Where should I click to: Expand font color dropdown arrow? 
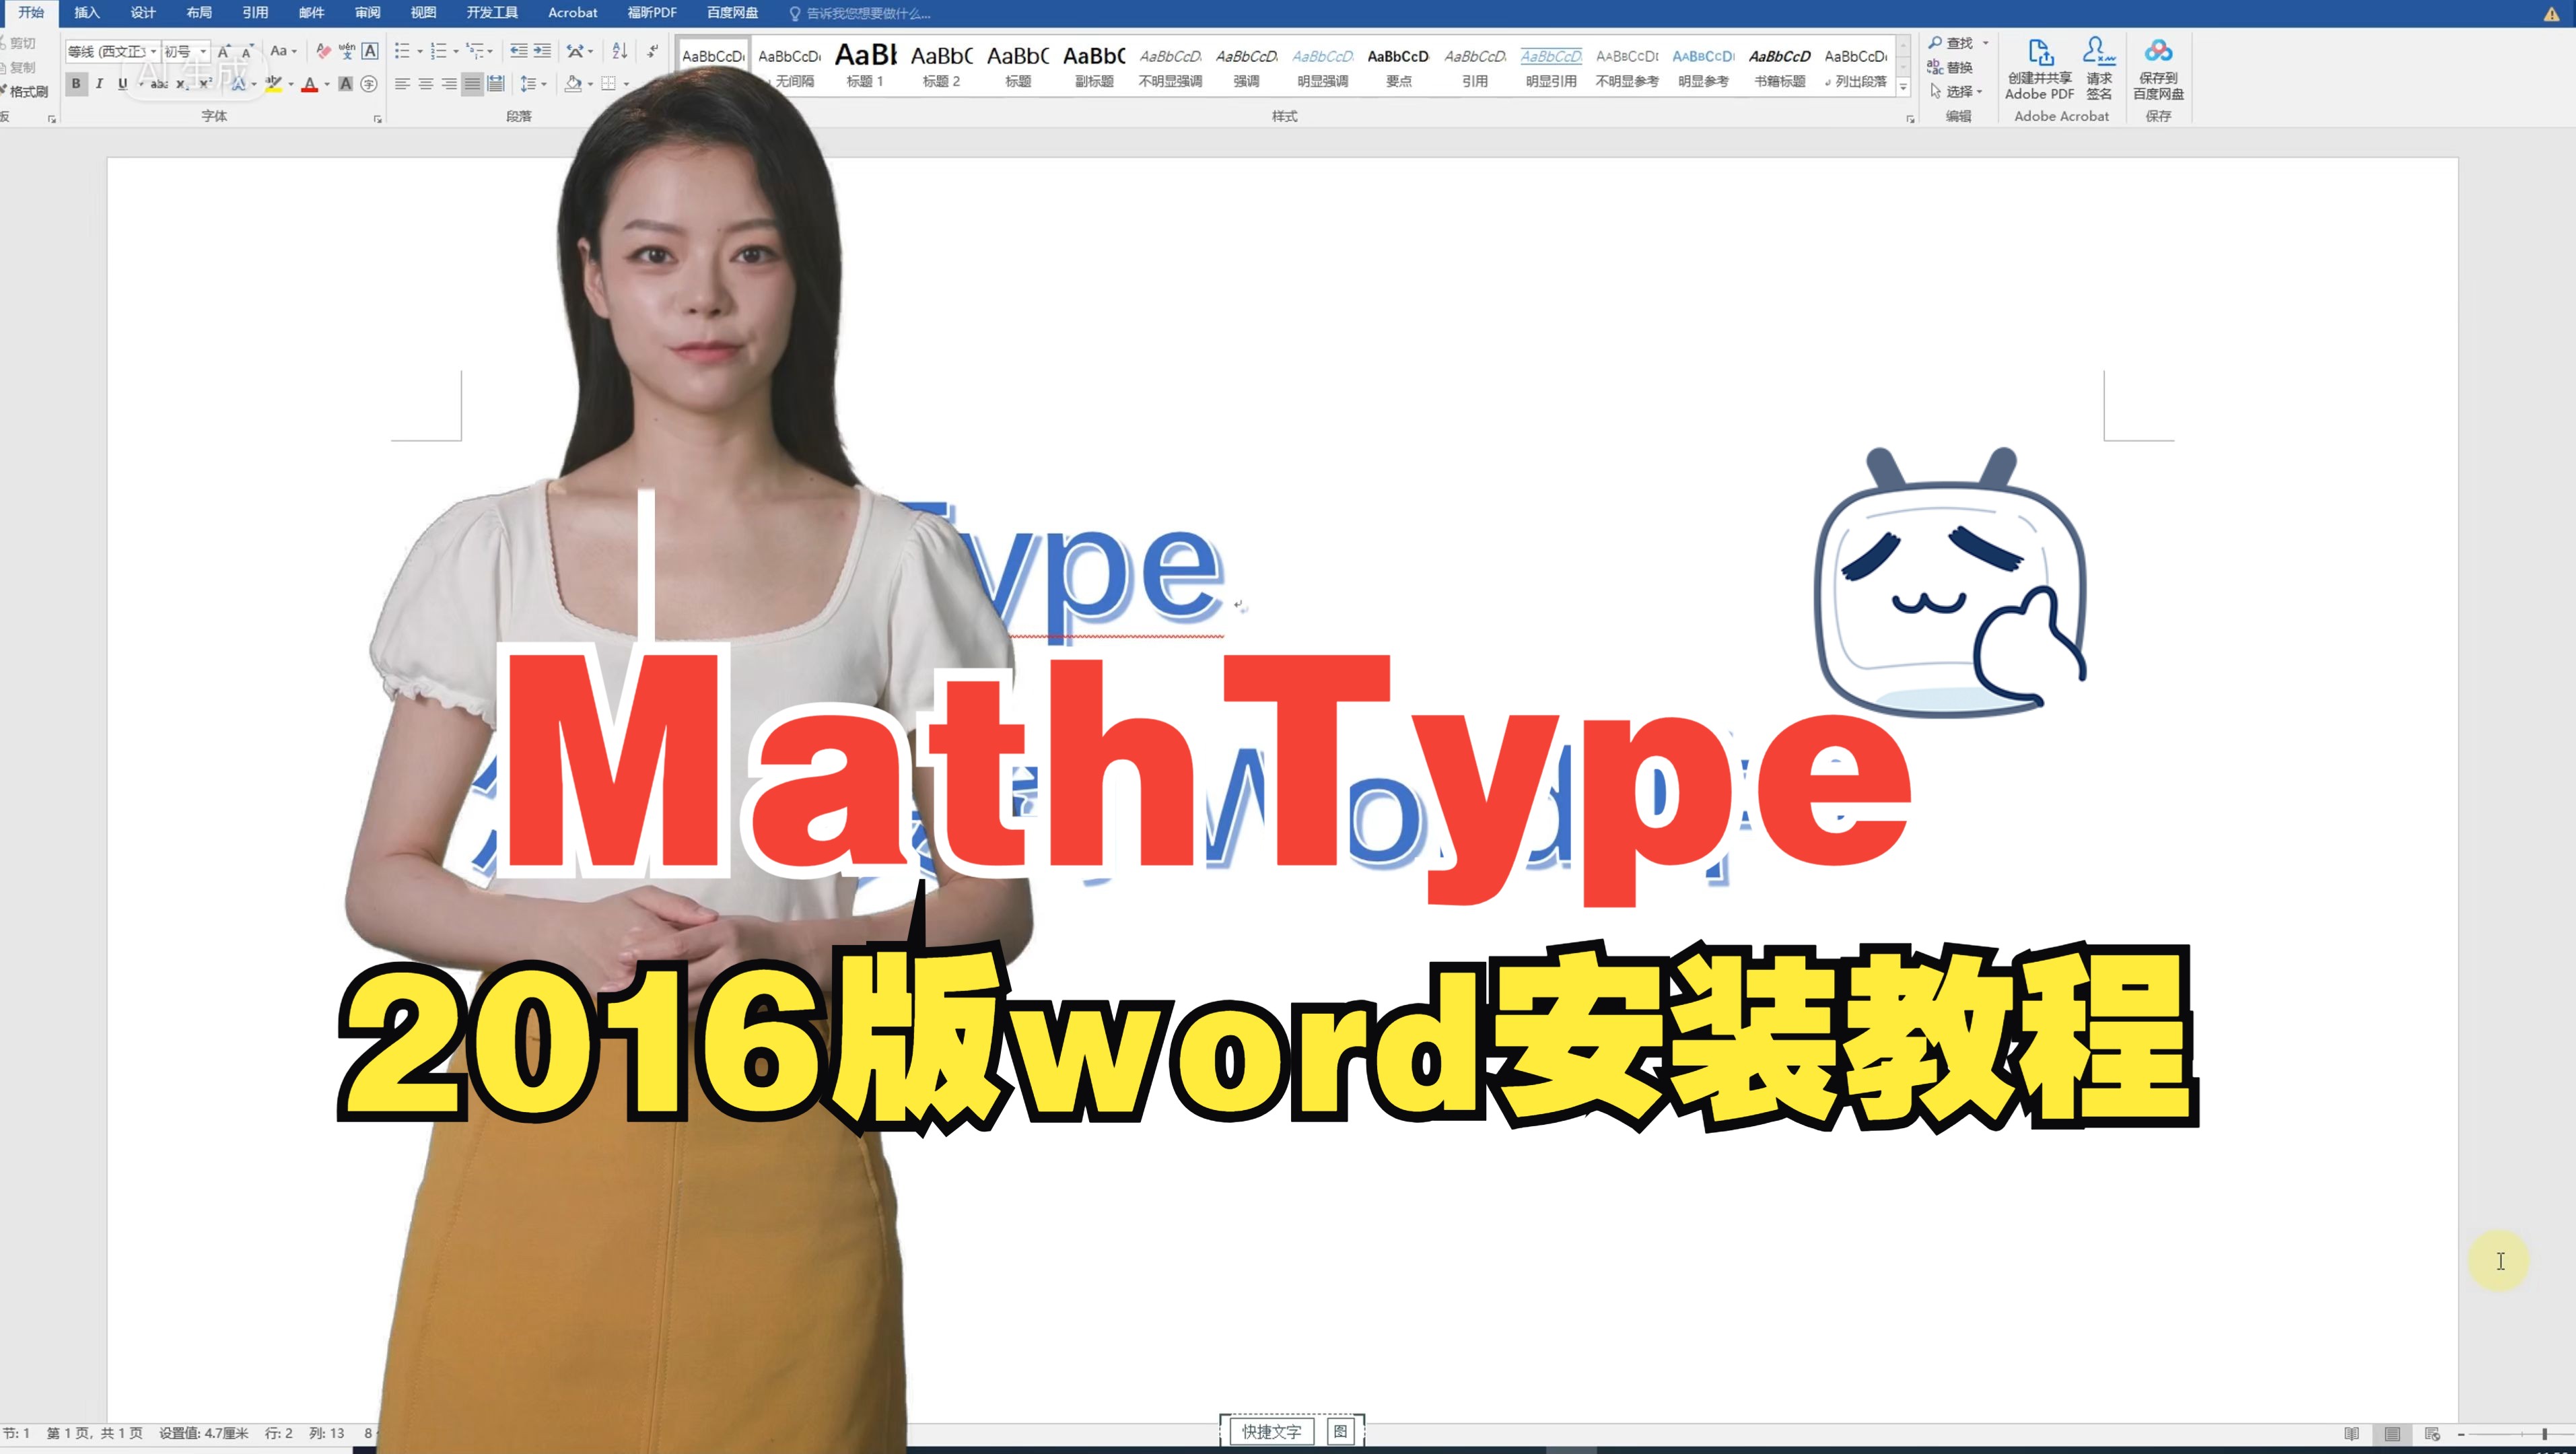pos(327,85)
